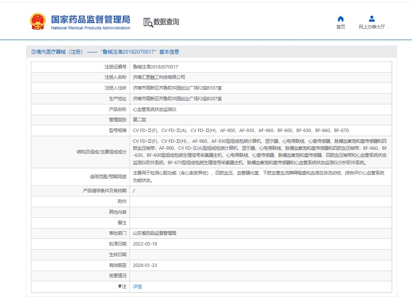Click the 数据查询 heading text
This screenshot has height=297, width=412.
(x=166, y=22)
